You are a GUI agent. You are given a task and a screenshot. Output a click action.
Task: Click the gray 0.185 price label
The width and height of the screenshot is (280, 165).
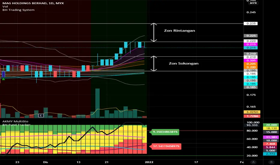pyautogui.click(x=251, y=87)
